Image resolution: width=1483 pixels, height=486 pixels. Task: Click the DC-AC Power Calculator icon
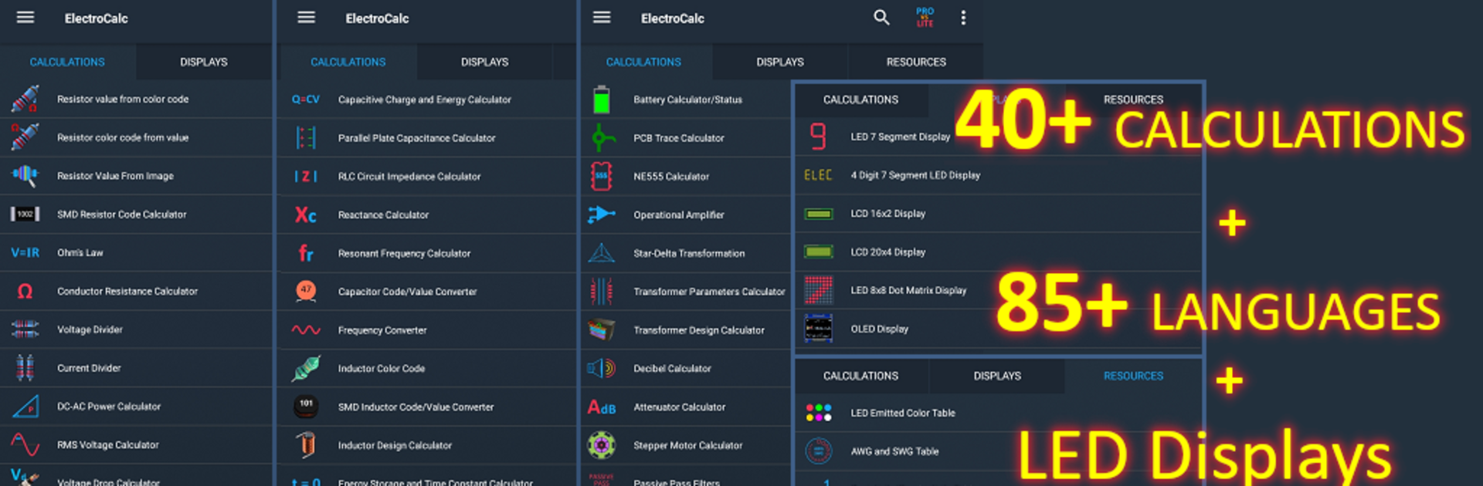[25, 406]
